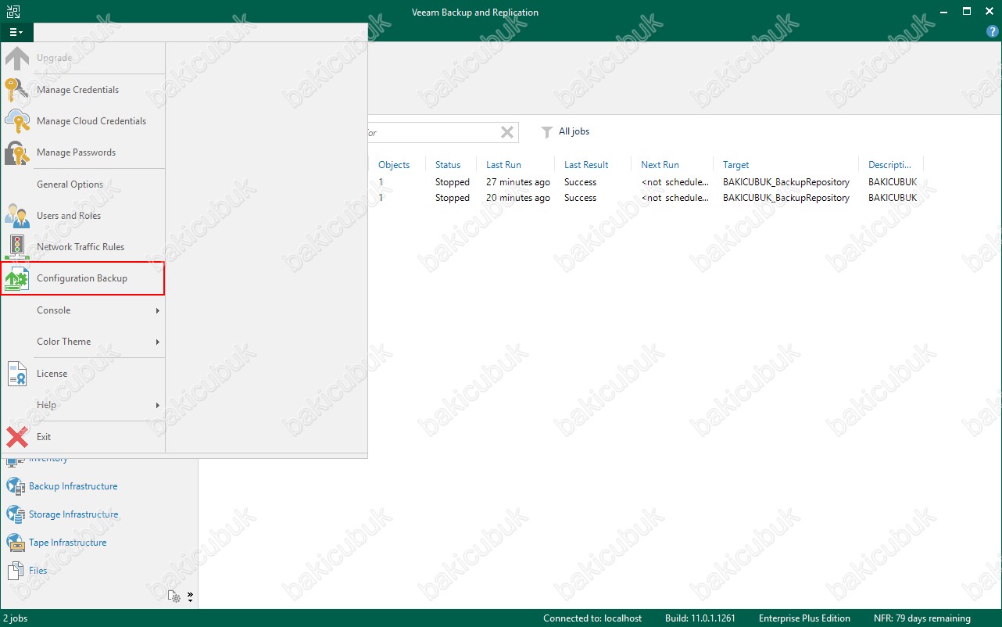The height and width of the screenshot is (627, 1002).
Task: Click Enterprise Plus Edition in status bar
Action: (x=804, y=618)
